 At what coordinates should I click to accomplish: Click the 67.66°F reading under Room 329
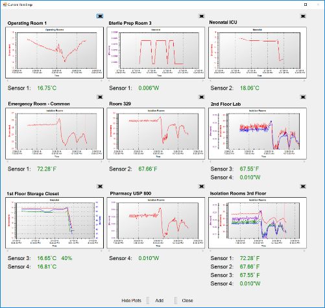148,169
